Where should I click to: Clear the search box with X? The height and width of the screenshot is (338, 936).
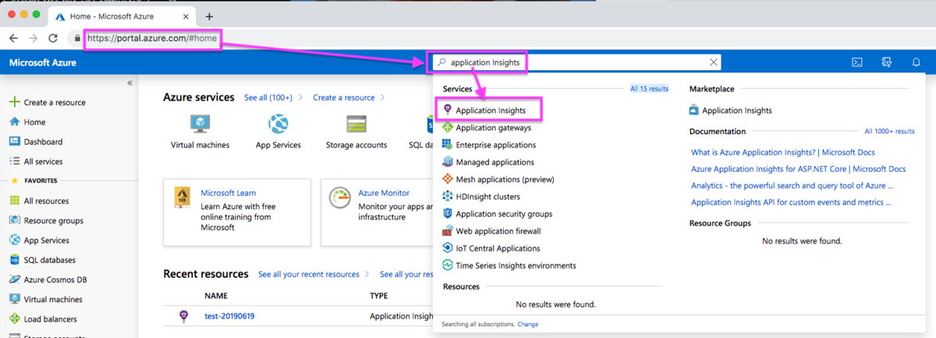pos(714,62)
